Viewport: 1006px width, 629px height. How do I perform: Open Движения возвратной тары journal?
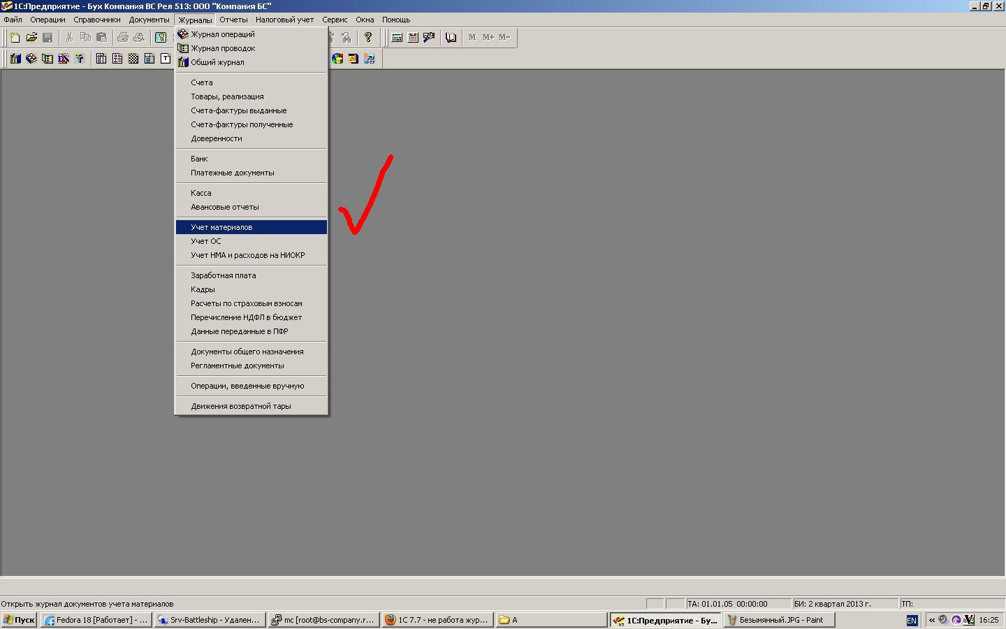[251, 406]
